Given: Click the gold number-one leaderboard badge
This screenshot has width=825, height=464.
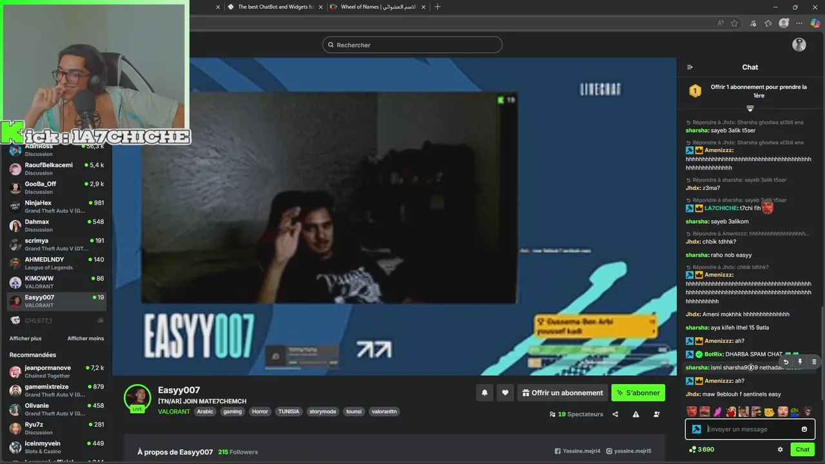Looking at the screenshot, I should tap(695, 91).
